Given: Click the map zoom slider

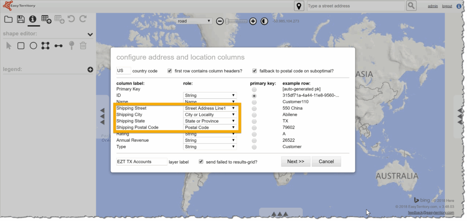Looking at the screenshot, I should click(236, 21).
